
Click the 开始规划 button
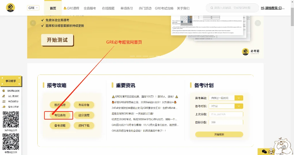(x=219, y=134)
